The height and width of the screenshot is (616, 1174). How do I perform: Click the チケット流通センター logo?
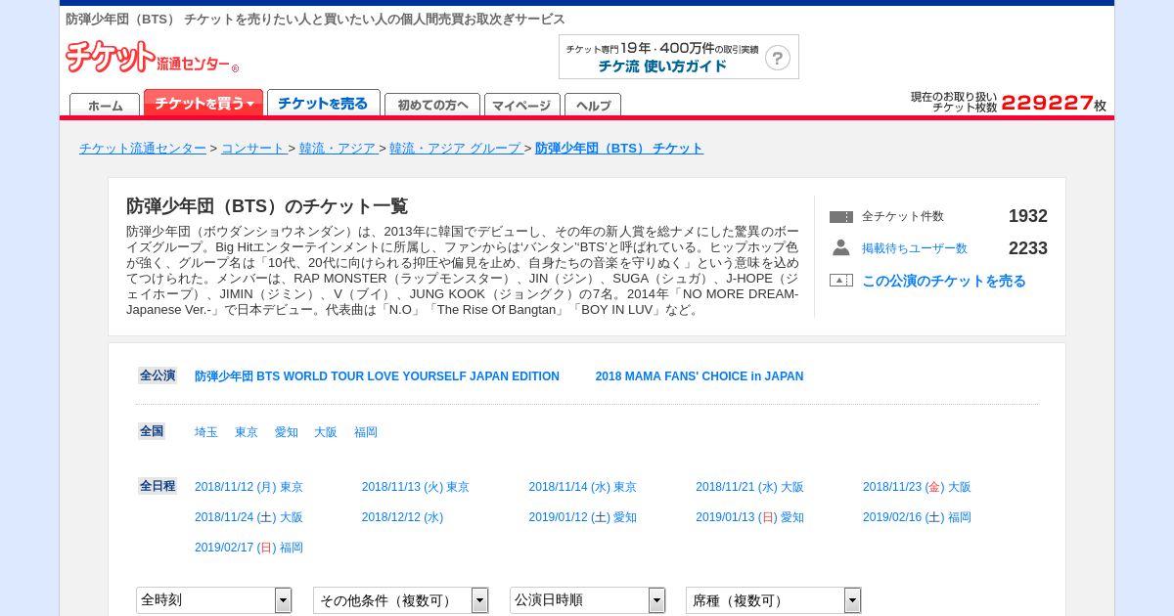(x=152, y=57)
